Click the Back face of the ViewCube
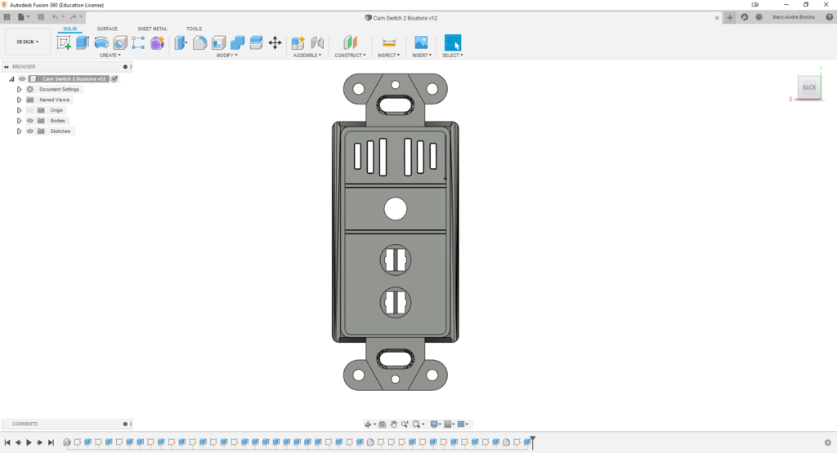This screenshot has height=453, width=837. click(x=808, y=87)
